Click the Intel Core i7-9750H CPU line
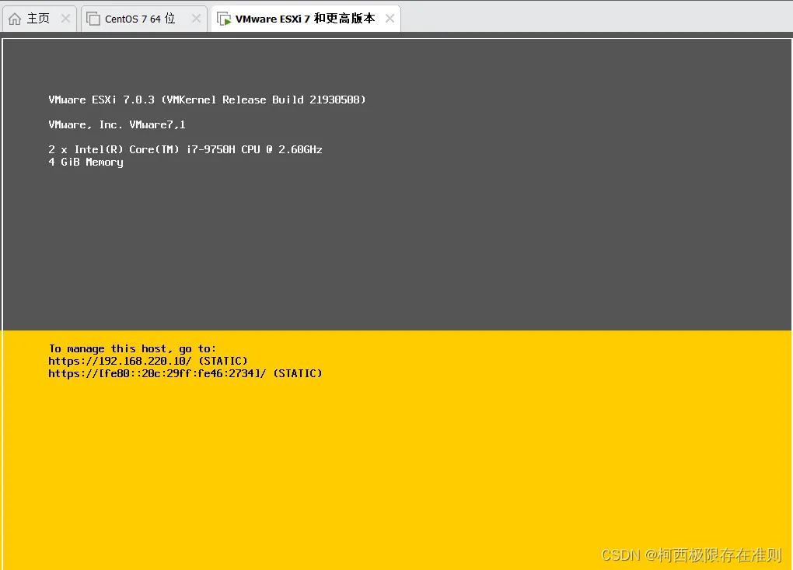This screenshot has width=793, height=570. 185,149
